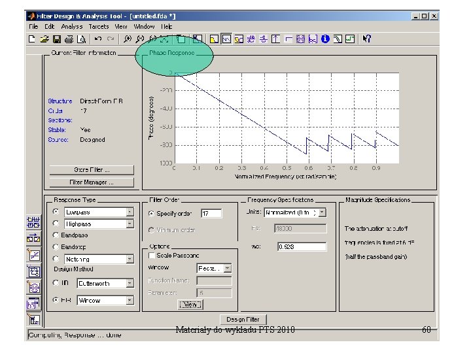The height and width of the screenshot is (353, 471).
Task: Open the IIR Butterworth method dropdown
Action: tap(130, 283)
